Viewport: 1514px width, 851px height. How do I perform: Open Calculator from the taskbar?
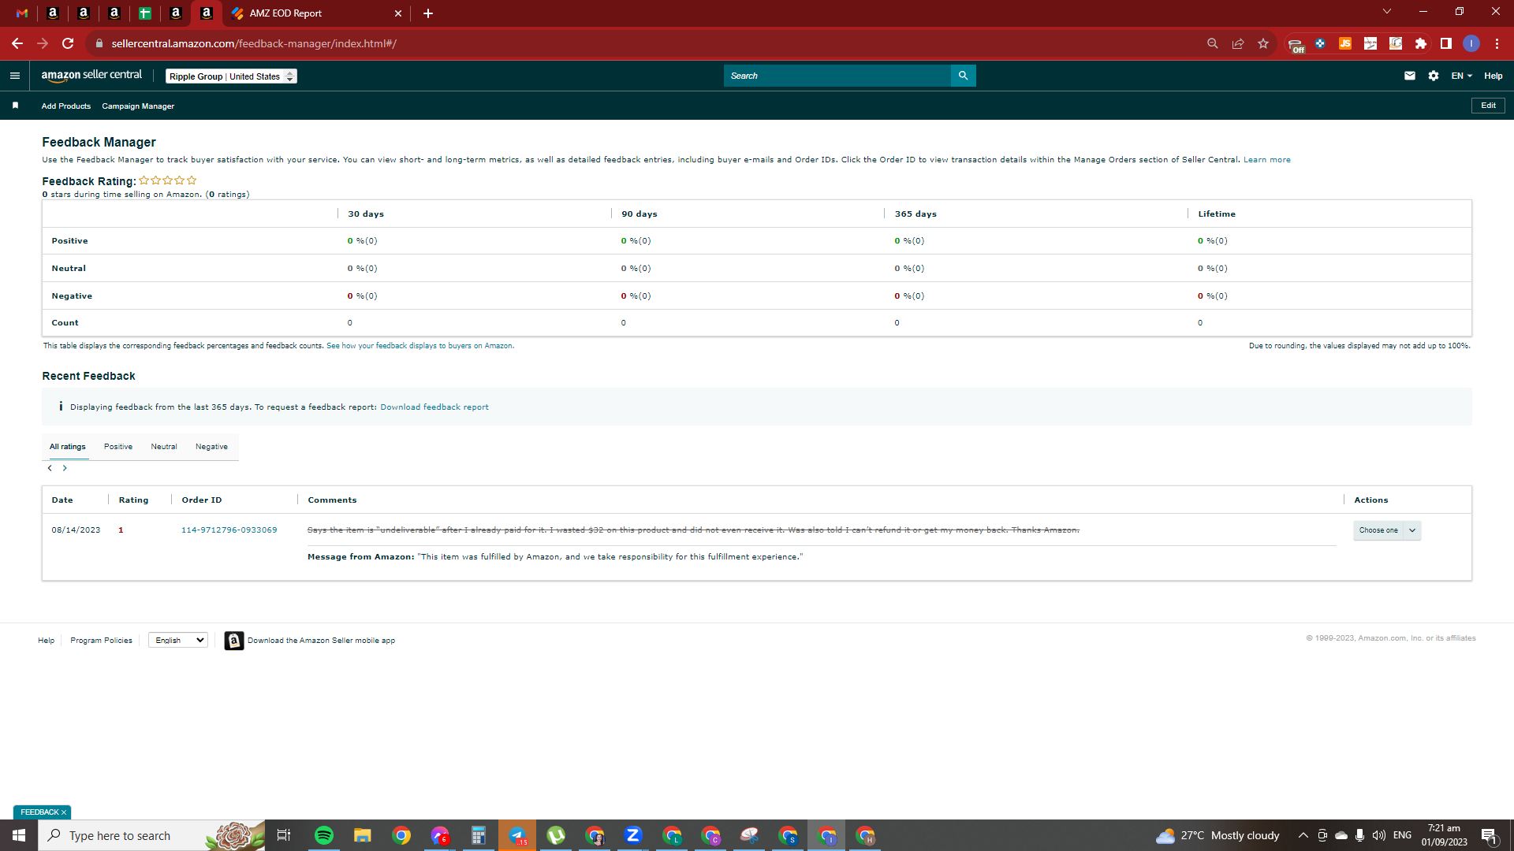[x=479, y=835]
